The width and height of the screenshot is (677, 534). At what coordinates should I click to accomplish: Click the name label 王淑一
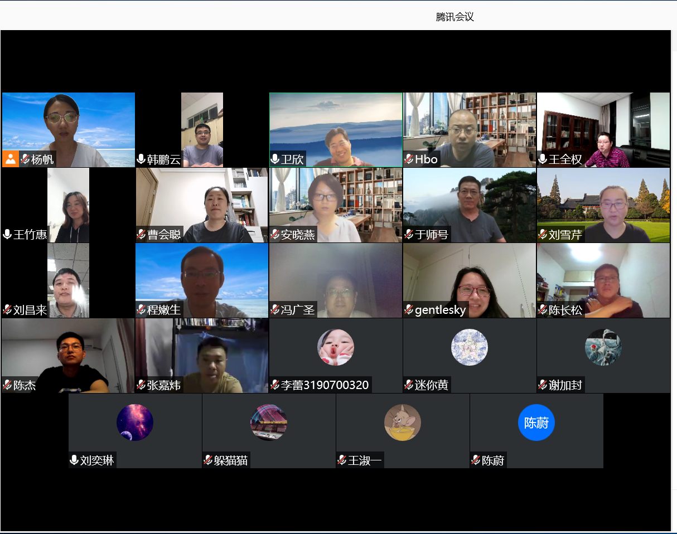coord(365,460)
